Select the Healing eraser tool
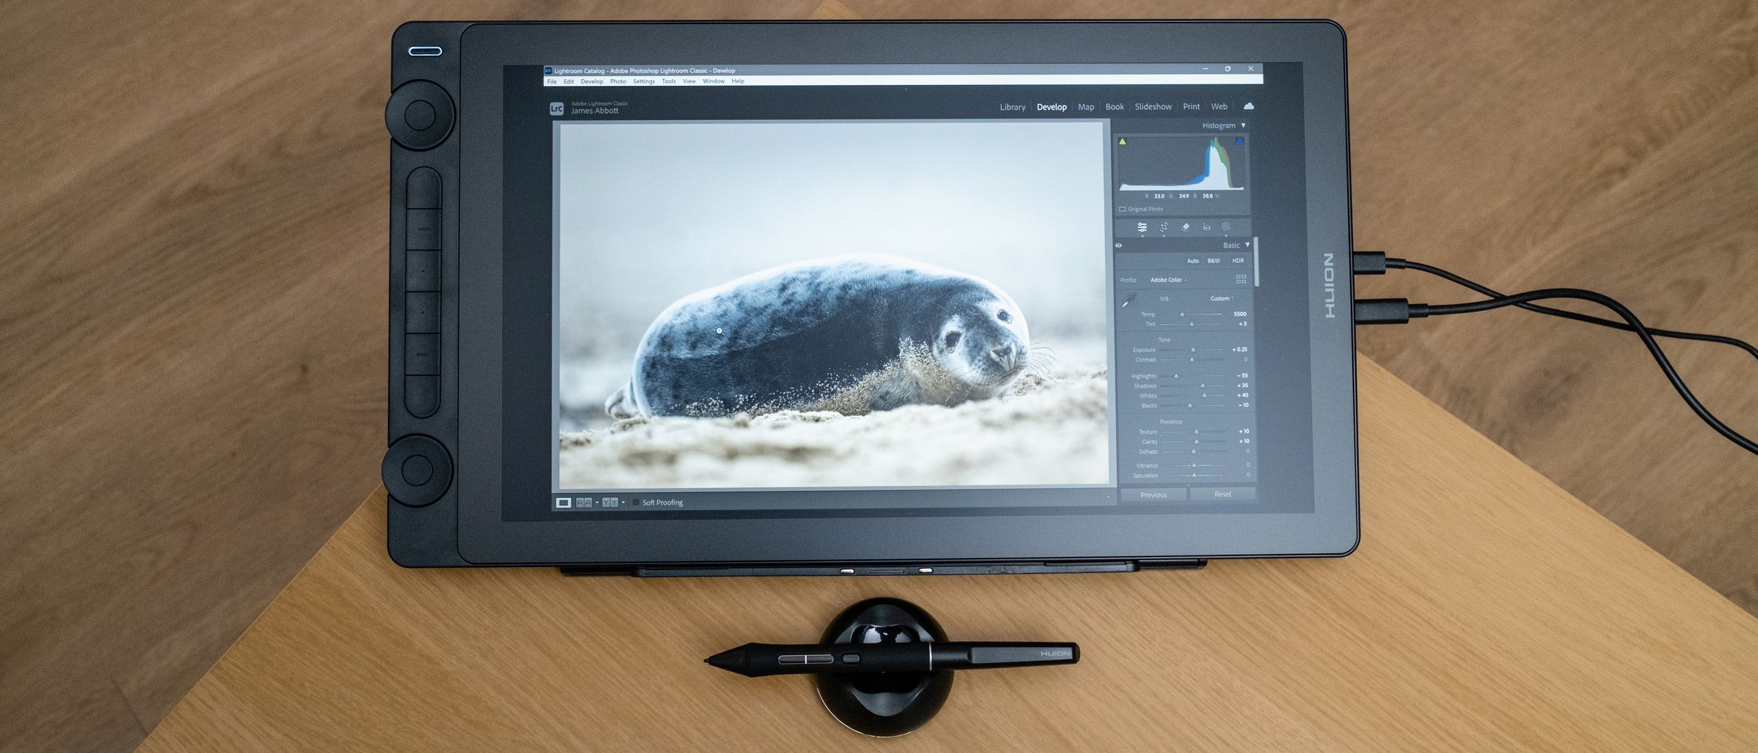Viewport: 1758px width, 753px height. tap(1185, 227)
